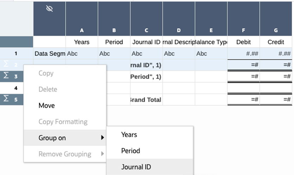The height and width of the screenshot is (175, 294).
Task: Click Copy Formatting in the context menu
Action: point(63,122)
